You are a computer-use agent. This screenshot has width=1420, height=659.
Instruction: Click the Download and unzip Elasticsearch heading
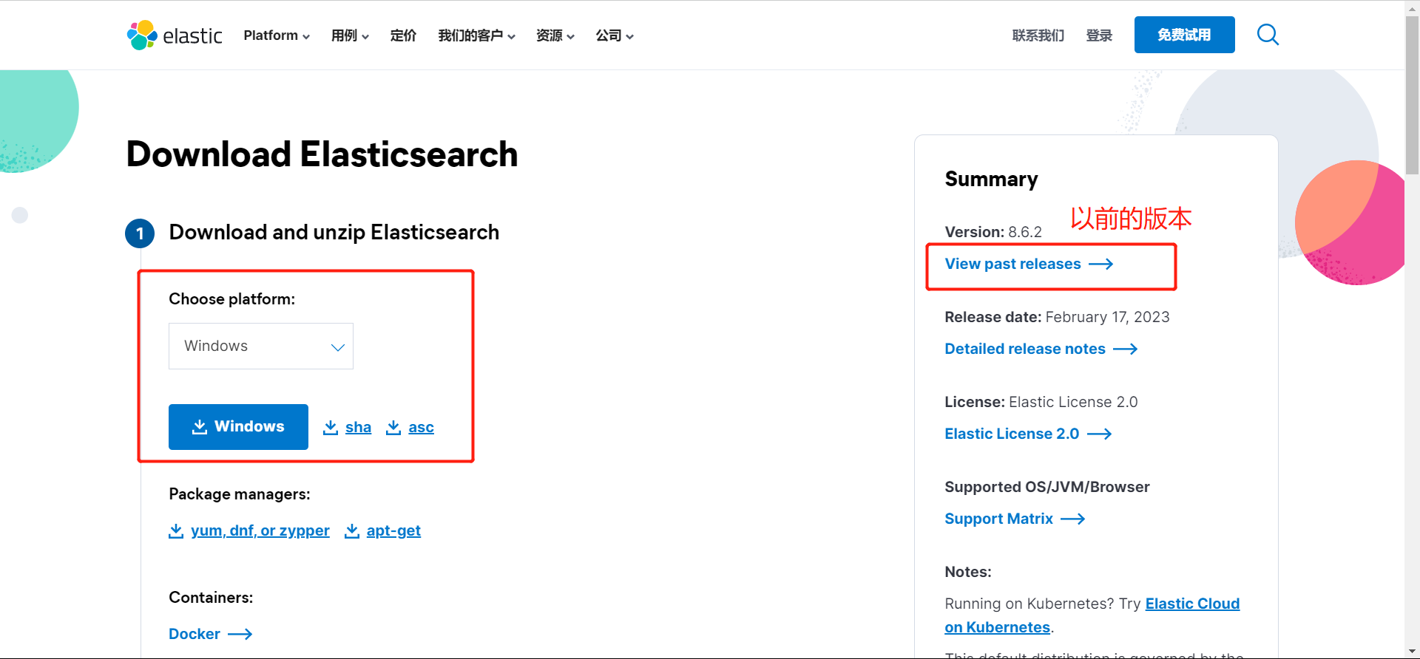click(334, 232)
